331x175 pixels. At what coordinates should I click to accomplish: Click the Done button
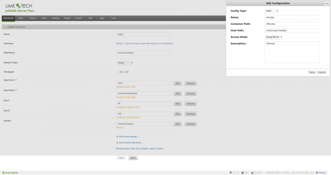tap(133, 158)
